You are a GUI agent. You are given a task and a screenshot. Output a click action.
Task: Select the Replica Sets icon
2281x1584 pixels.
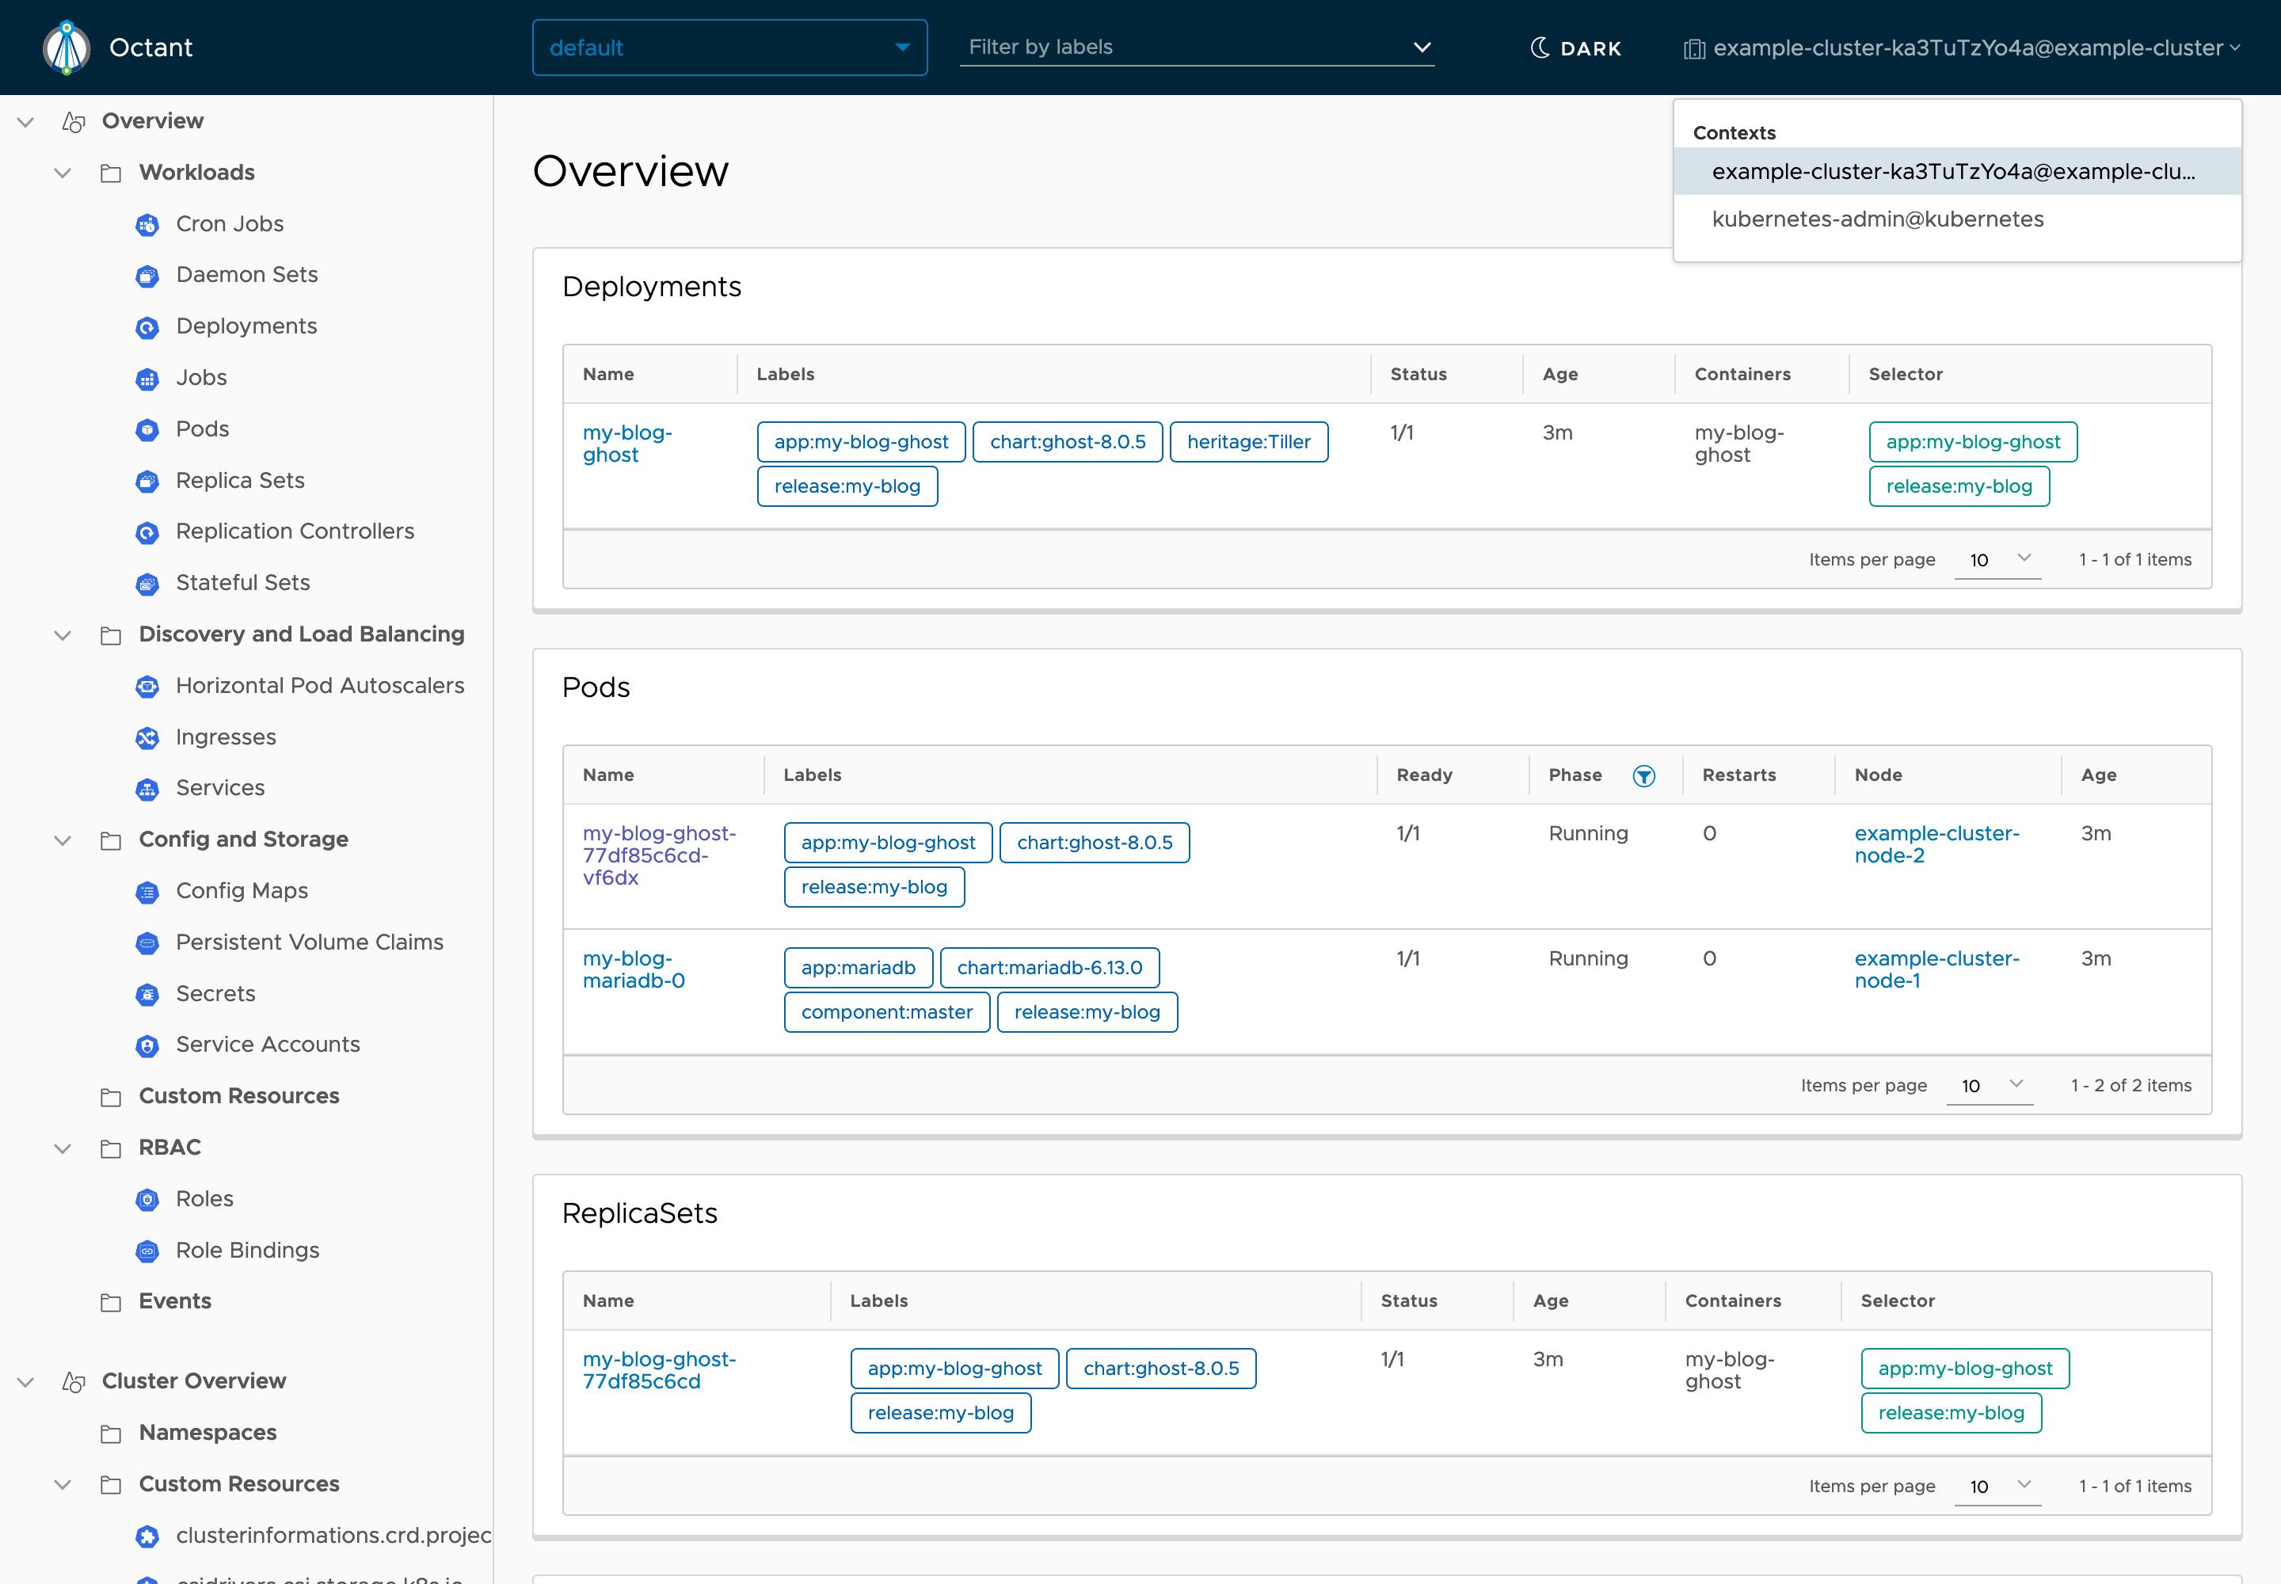click(x=147, y=482)
